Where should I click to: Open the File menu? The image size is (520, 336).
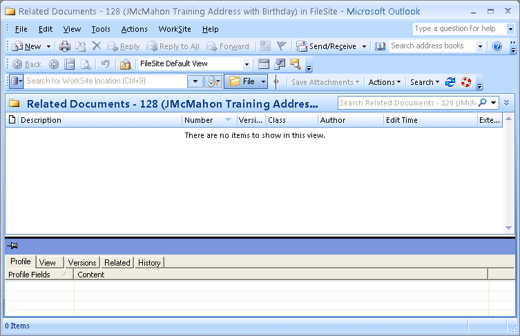(21, 29)
